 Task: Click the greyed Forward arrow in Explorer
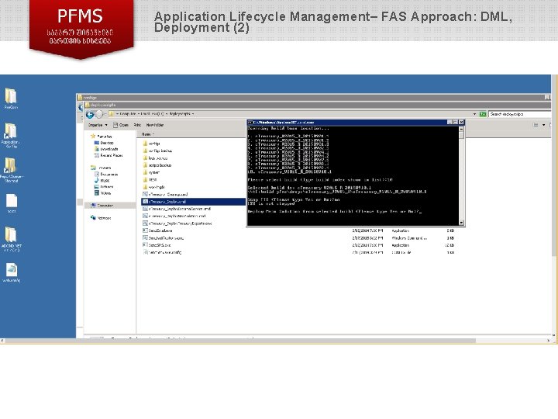coord(99,114)
